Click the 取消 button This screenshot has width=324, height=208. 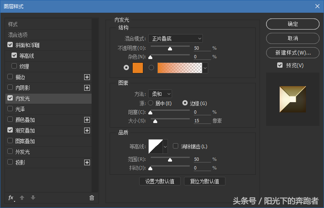[293, 39]
